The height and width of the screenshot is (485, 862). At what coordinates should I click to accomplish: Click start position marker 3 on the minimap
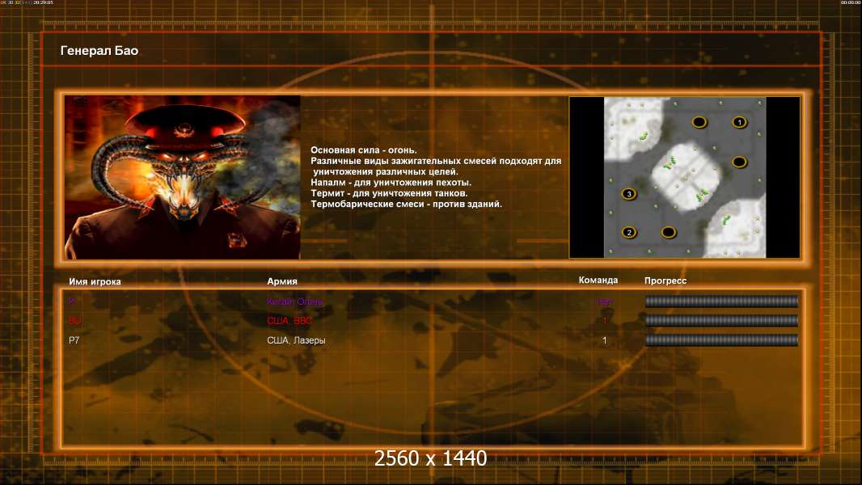click(629, 194)
